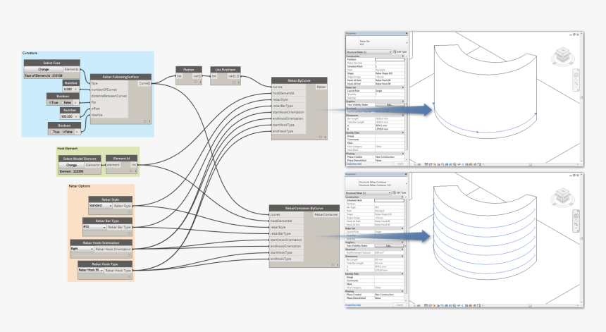Collapse the Dimensions section in lower Properties
The height and width of the screenshot is (332, 606).
click(x=404, y=257)
